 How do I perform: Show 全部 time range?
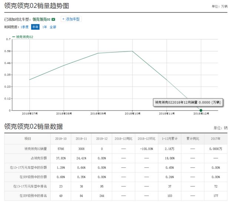53,27
